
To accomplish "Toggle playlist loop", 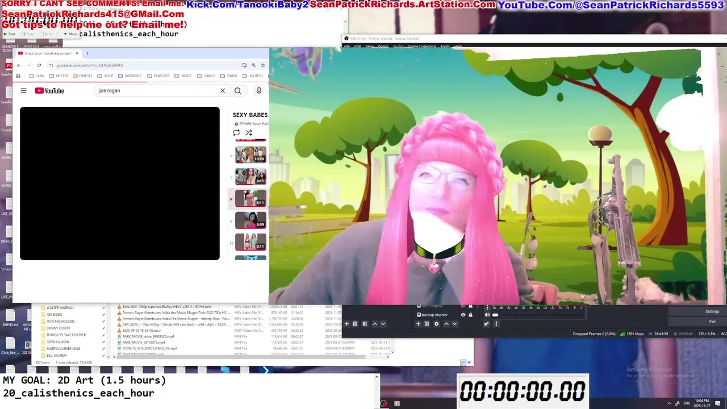I will (236, 133).
